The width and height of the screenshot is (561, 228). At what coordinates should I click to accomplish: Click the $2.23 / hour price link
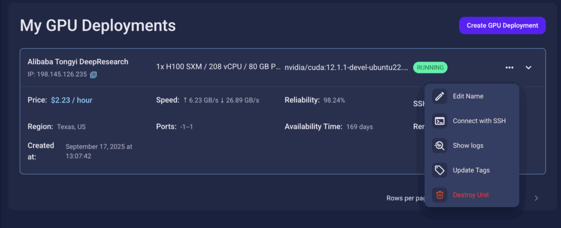click(x=72, y=100)
